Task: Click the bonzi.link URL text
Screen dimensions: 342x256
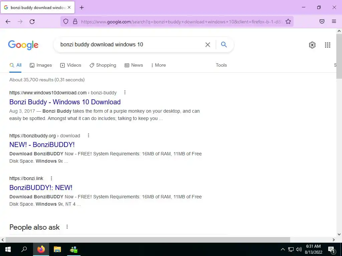Action: [26, 179]
